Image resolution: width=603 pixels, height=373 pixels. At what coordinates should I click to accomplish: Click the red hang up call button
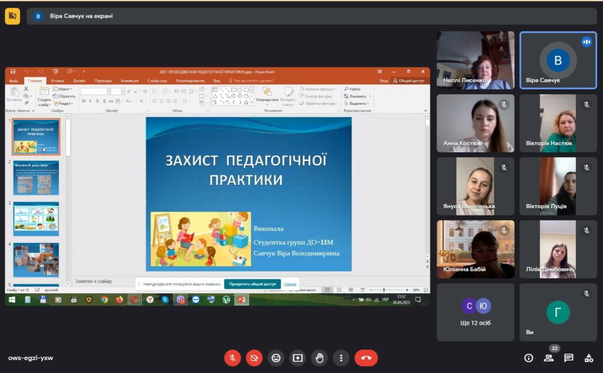[366, 358]
